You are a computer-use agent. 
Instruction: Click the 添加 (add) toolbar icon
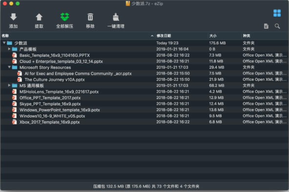(x=14, y=17)
